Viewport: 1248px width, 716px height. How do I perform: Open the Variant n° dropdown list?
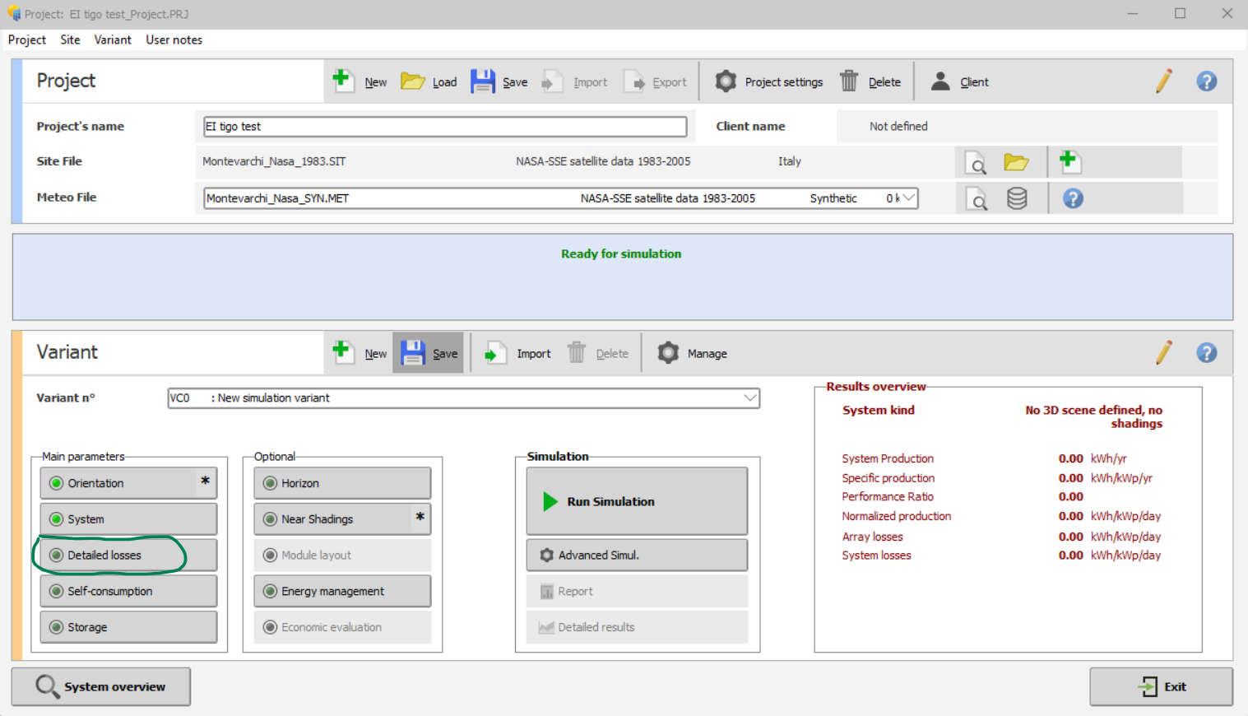(x=749, y=398)
